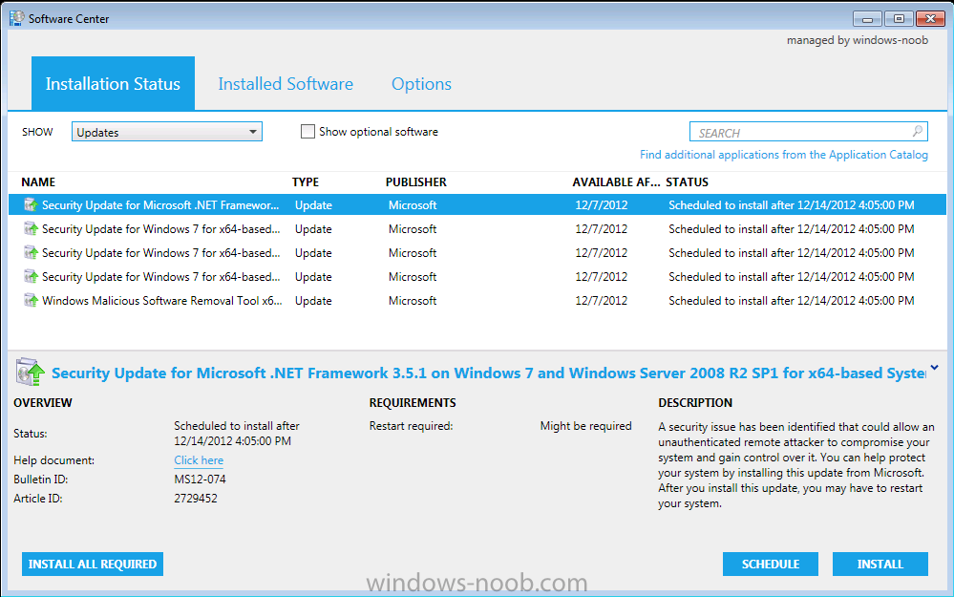This screenshot has width=954, height=597.
Task: Click the Microsoft publisher cell in the .NET Framework row
Action: tap(413, 205)
